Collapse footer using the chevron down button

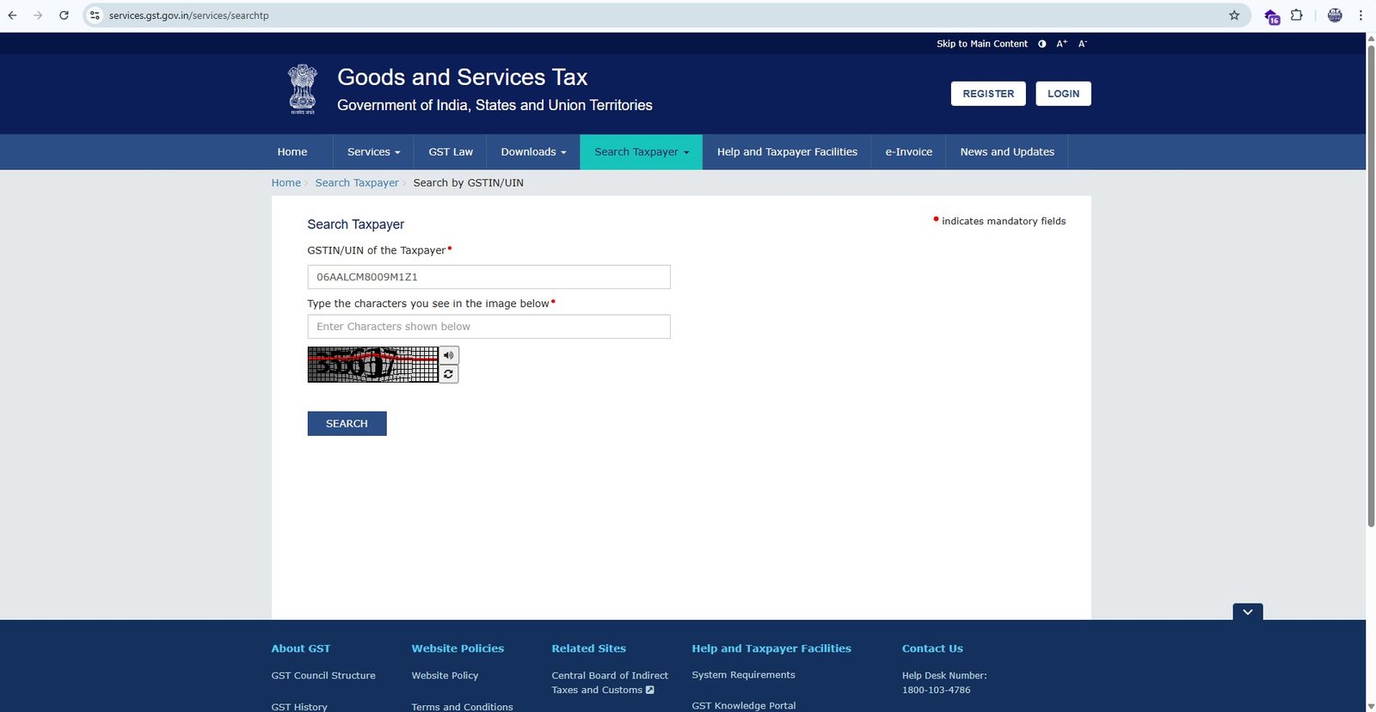coord(1247,611)
